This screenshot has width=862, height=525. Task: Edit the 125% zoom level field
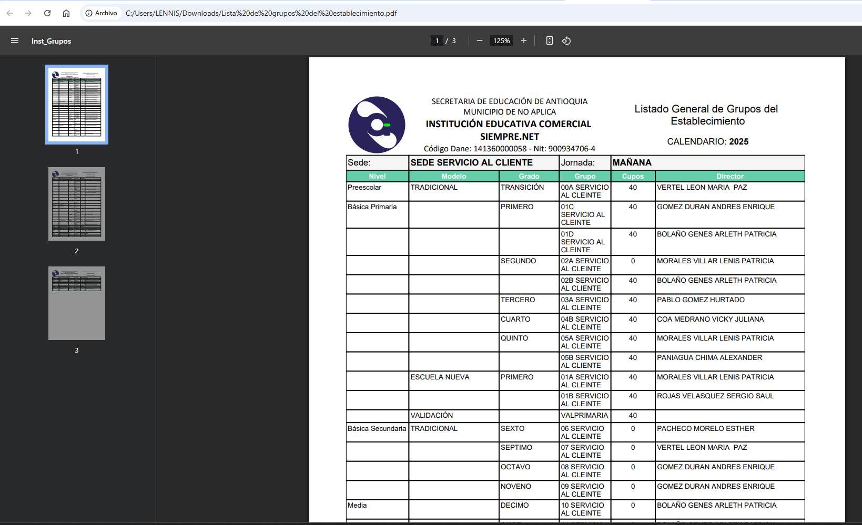tap(502, 40)
